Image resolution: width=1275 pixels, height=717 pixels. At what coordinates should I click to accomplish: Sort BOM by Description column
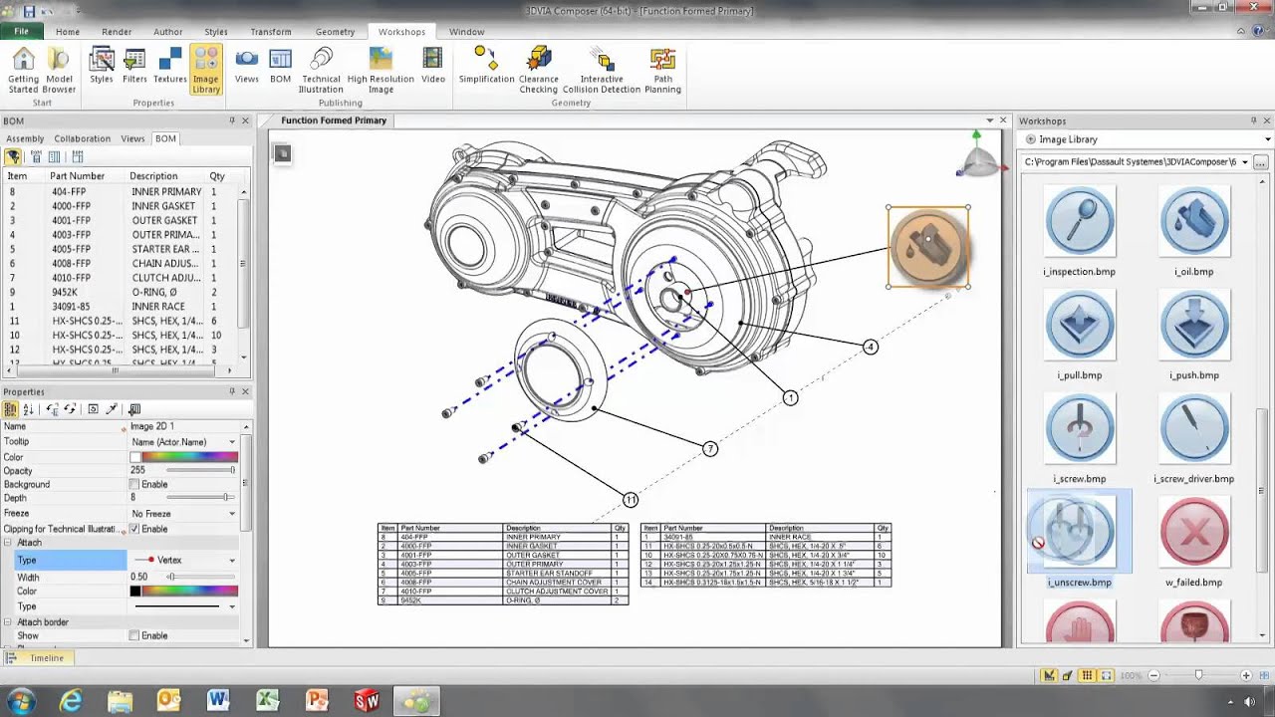[x=153, y=176]
